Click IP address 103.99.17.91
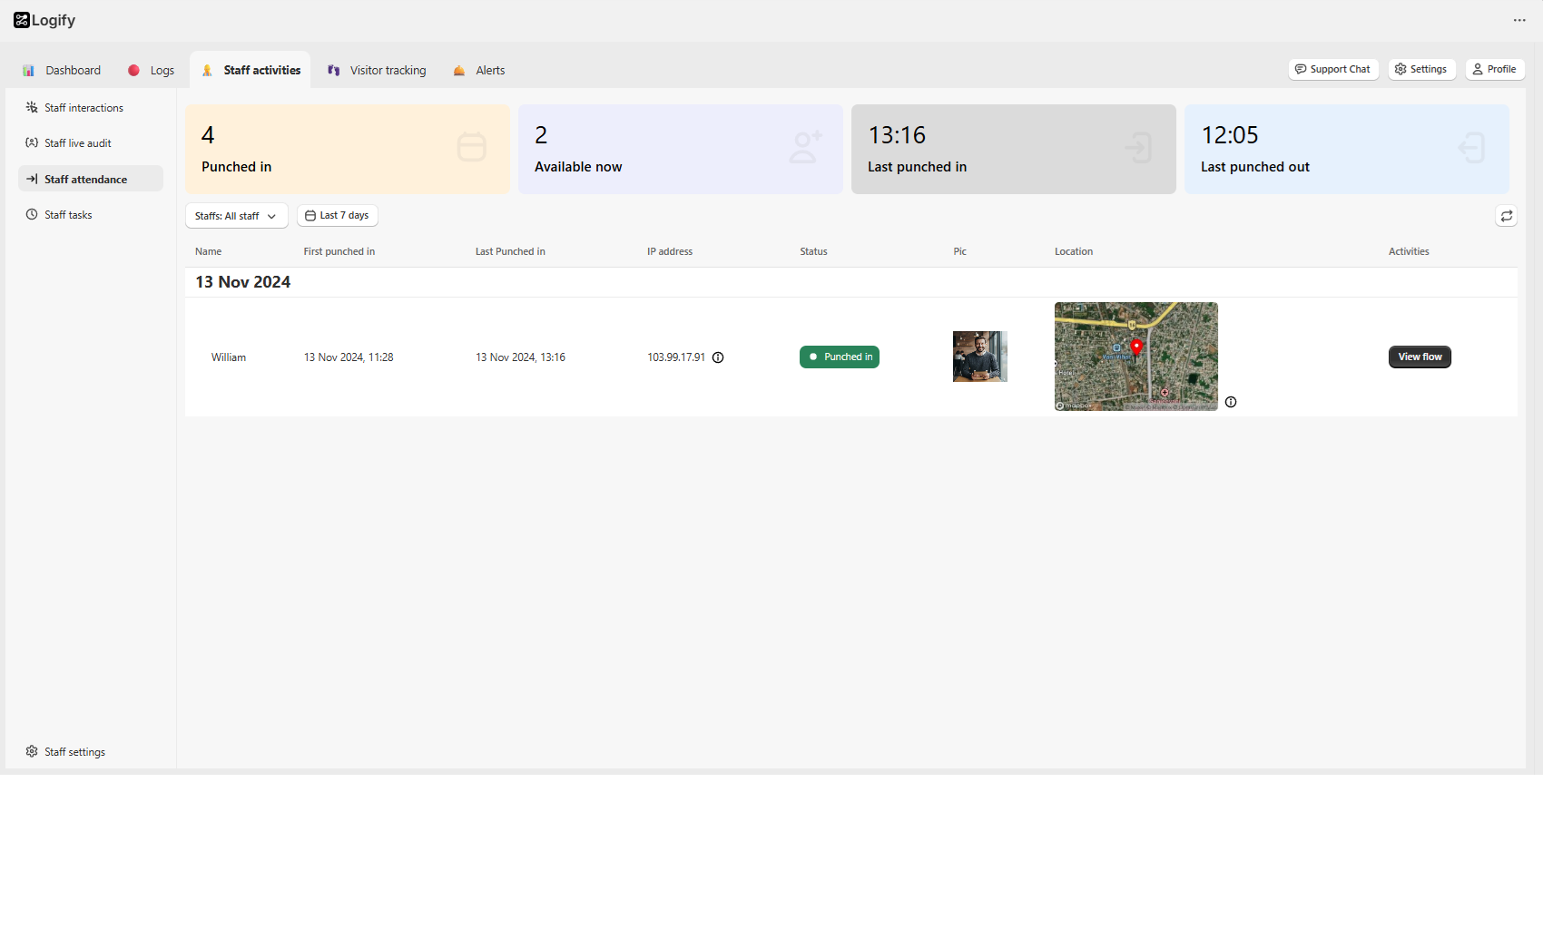The image size is (1543, 929). (676, 357)
